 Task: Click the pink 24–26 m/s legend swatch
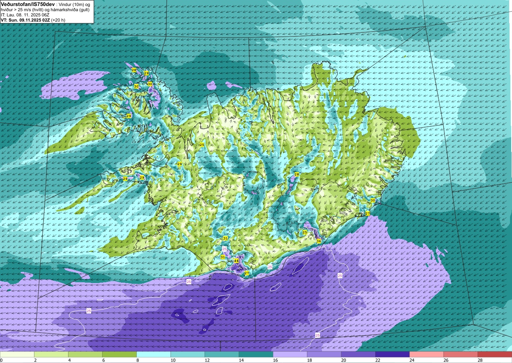[426, 354]
